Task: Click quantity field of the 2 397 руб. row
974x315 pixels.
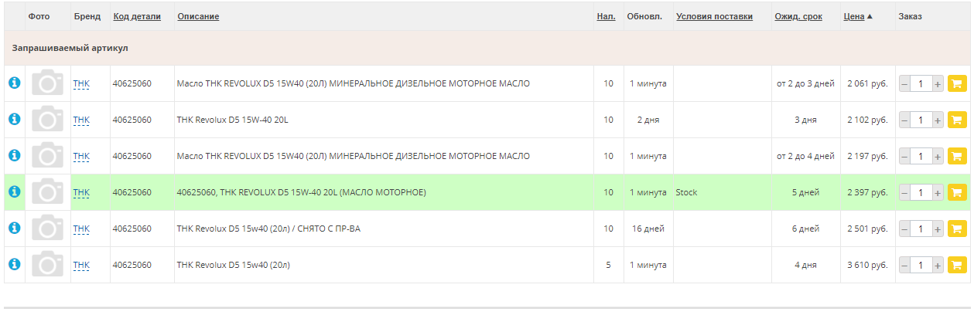Action: [x=921, y=192]
